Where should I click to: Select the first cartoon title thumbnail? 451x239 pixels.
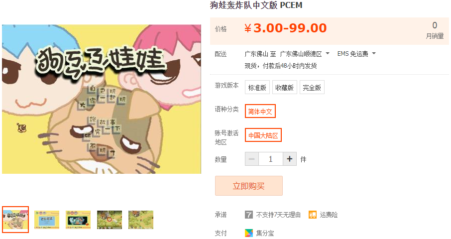[15, 220]
